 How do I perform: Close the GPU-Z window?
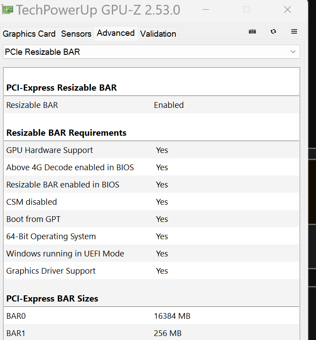click(287, 10)
